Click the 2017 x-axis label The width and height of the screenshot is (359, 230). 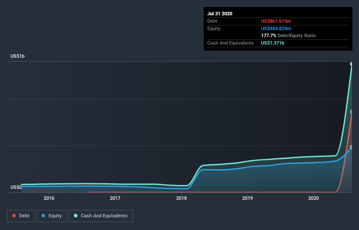click(115, 198)
